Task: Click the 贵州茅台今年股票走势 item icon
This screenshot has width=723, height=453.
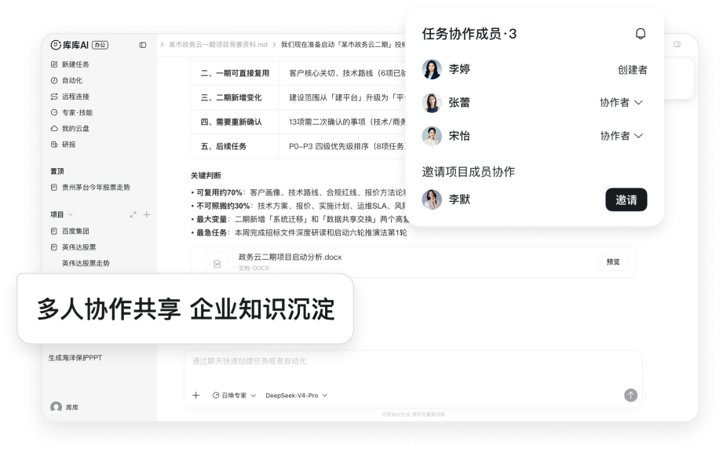Action: (x=54, y=188)
